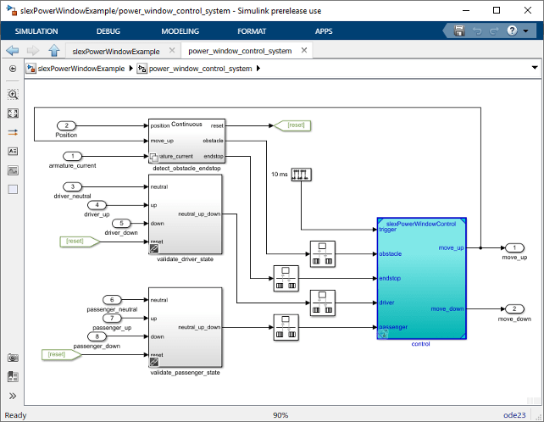The width and height of the screenshot is (544, 422).
Task: Toggle sample time display arrows icon
Action: (13, 132)
